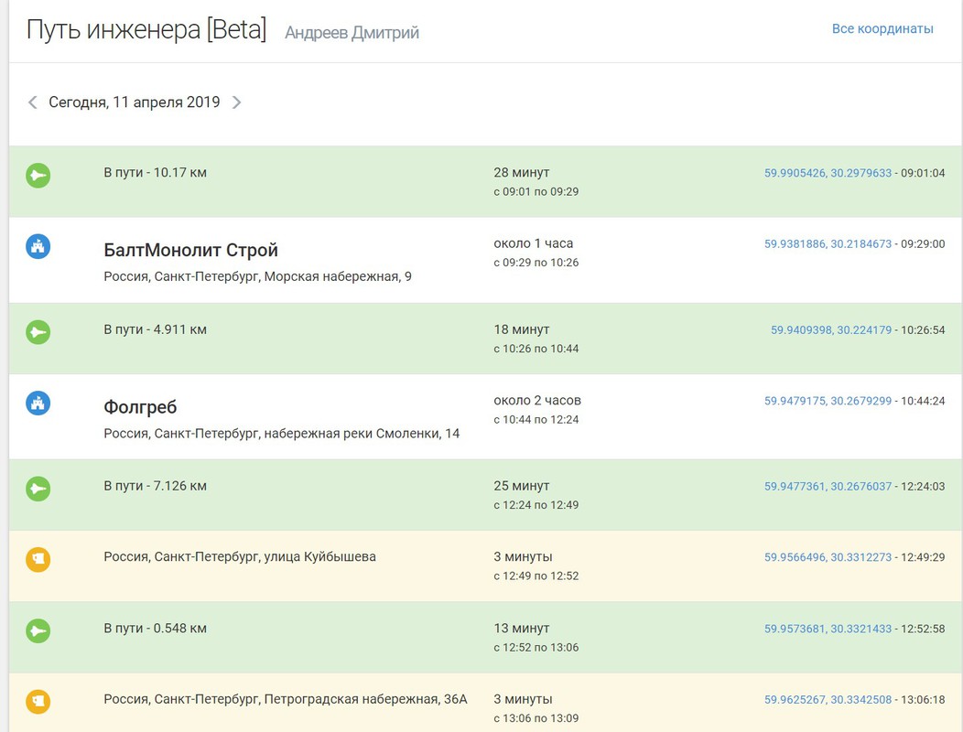Click the time range с 12:52 по 13:06
Image resolution: width=963 pixels, height=732 pixels.
pyautogui.click(x=536, y=647)
